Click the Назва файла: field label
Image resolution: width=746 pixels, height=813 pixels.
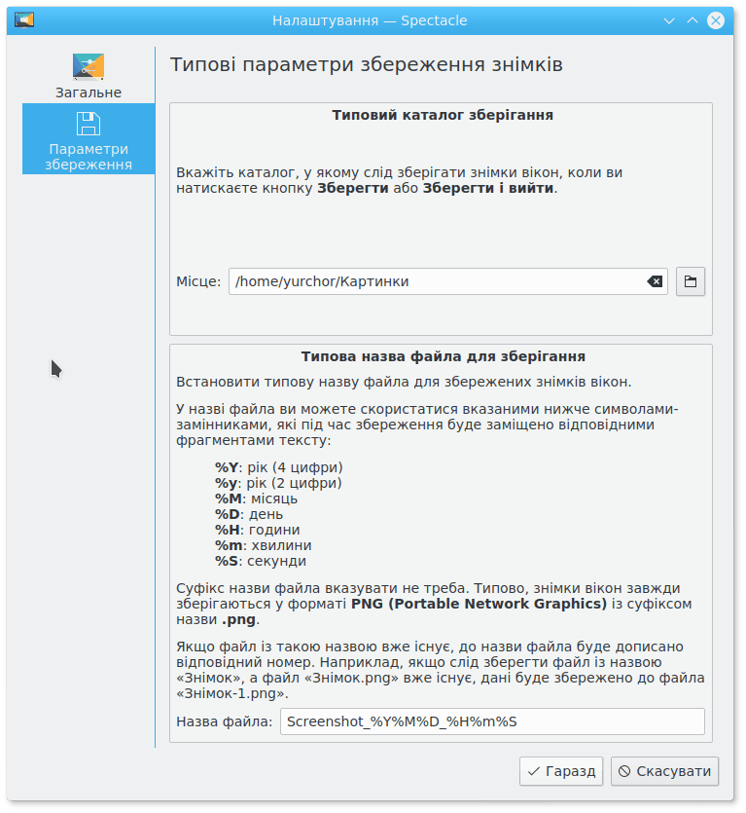224,721
